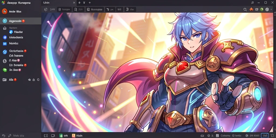Screen dimensions: 276x138
Task: Toggle the highlighted blue-outlined button in status bar
Action: click(265, 136)
